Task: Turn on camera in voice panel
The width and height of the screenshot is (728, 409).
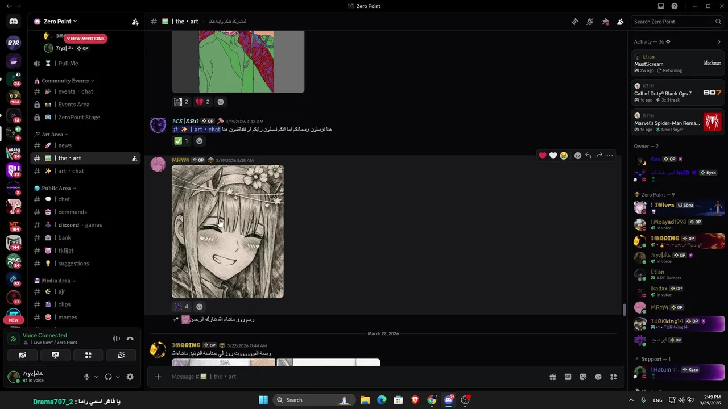Action: 22,355
